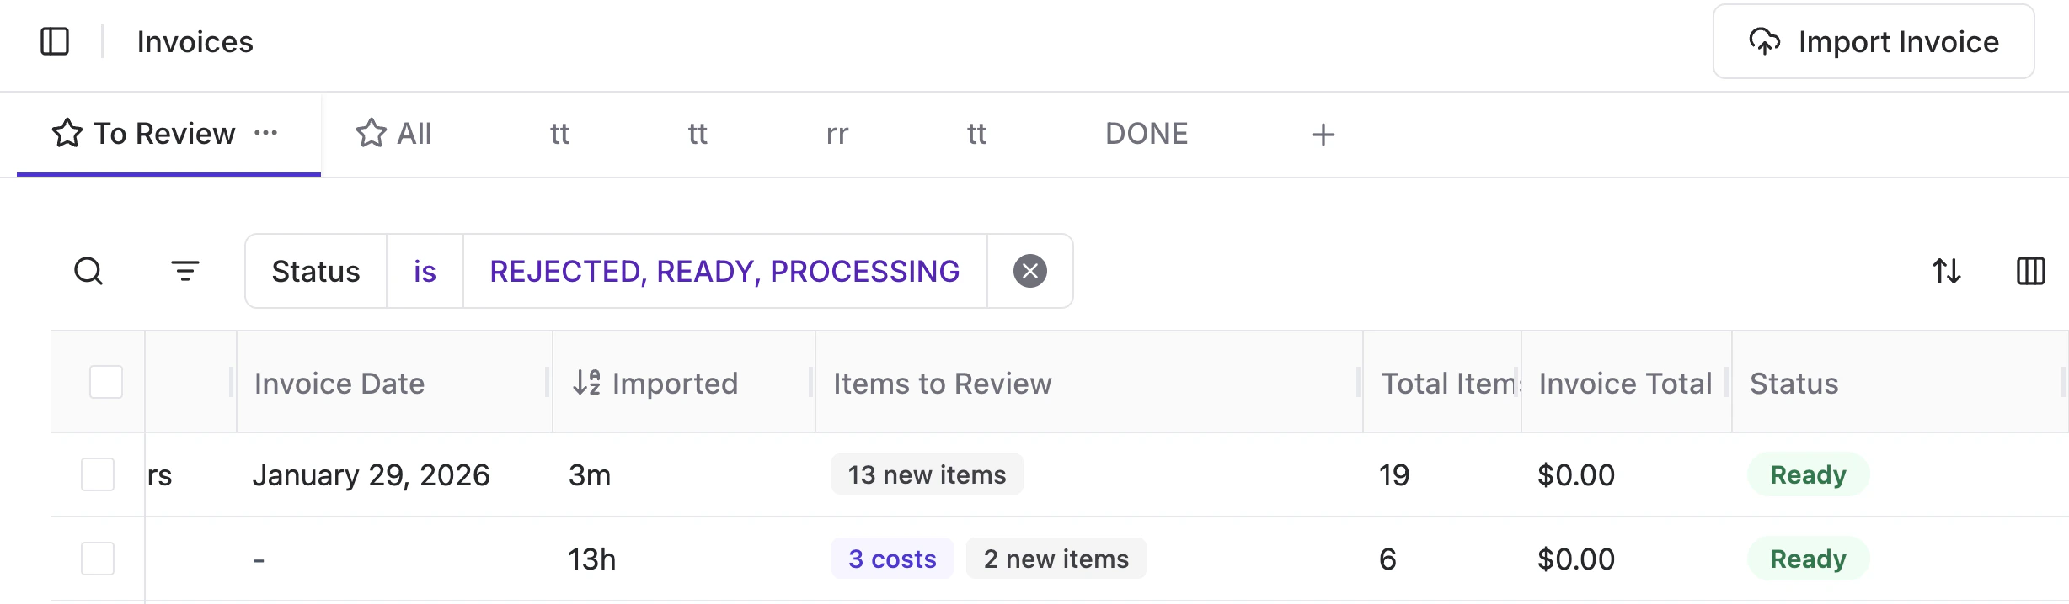Open the To Review tab
The image size is (2069, 604).
168,134
